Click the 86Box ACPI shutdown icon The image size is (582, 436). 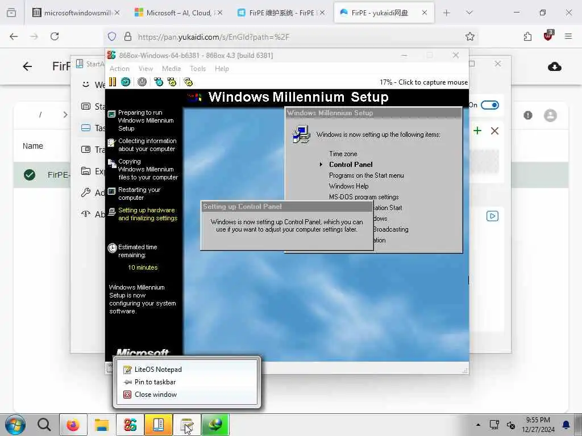[142, 82]
